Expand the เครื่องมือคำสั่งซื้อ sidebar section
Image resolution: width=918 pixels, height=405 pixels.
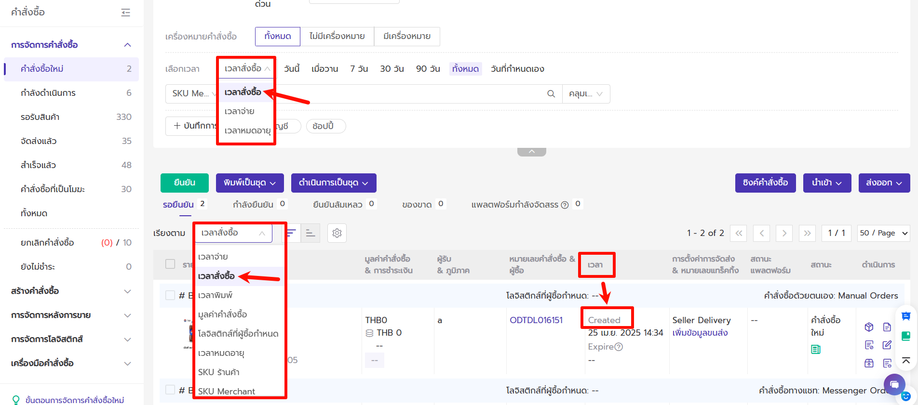(71, 363)
